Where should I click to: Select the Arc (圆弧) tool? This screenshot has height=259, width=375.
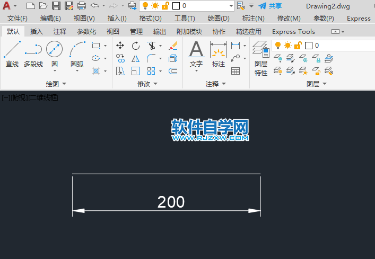77,53
